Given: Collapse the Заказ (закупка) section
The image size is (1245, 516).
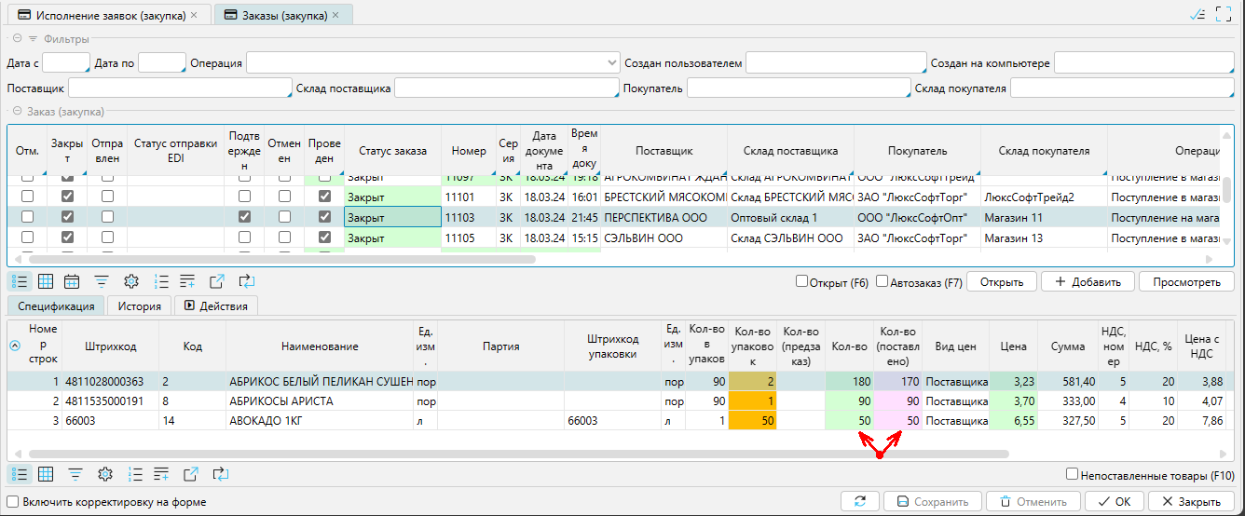Looking at the screenshot, I should (17, 111).
